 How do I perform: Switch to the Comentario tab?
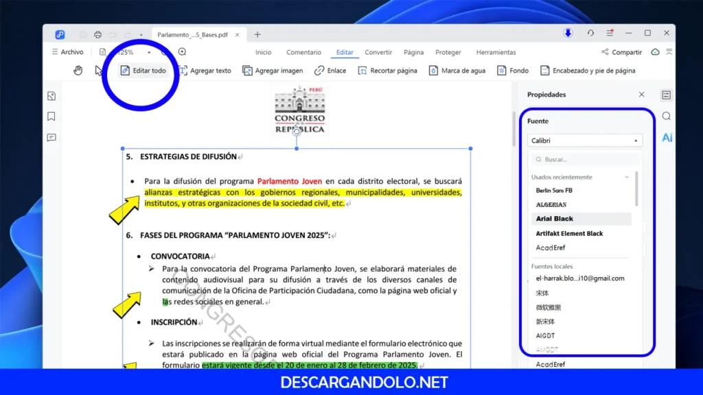tap(304, 51)
